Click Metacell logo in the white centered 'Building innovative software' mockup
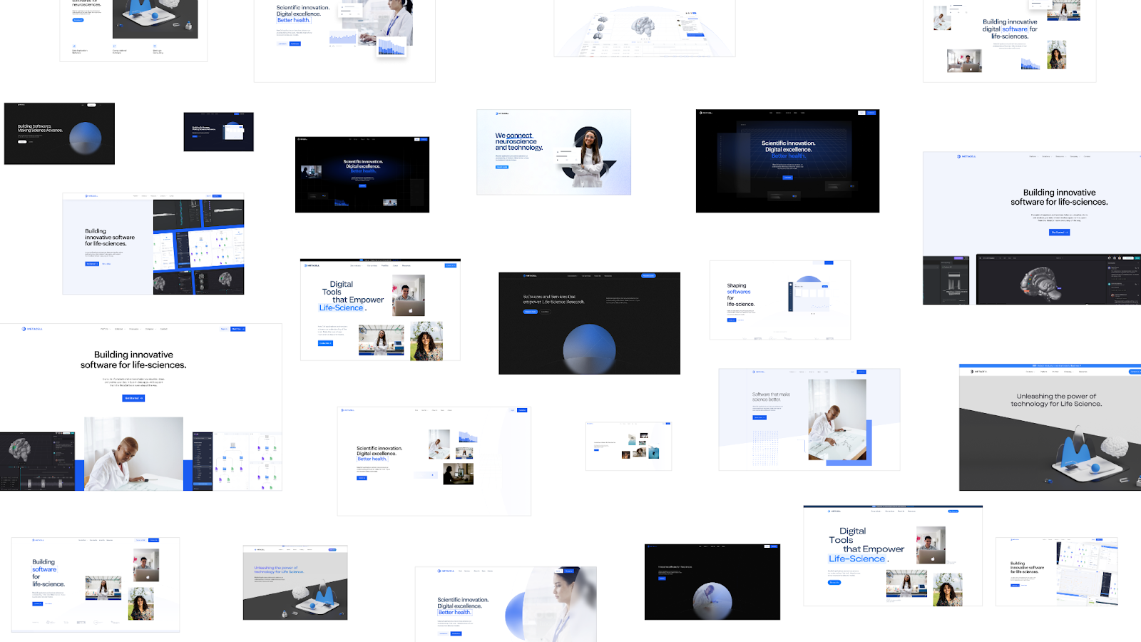Image resolution: width=1141 pixels, height=642 pixels. pos(32,329)
